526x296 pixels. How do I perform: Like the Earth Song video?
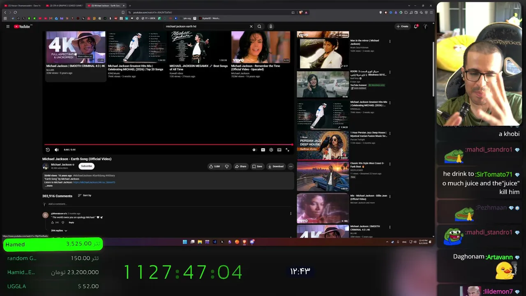[214, 166]
